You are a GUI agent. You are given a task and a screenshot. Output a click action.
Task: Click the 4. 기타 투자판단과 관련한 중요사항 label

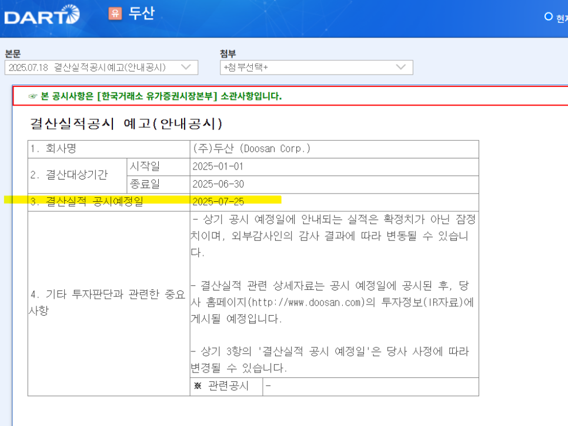(108, 302)
